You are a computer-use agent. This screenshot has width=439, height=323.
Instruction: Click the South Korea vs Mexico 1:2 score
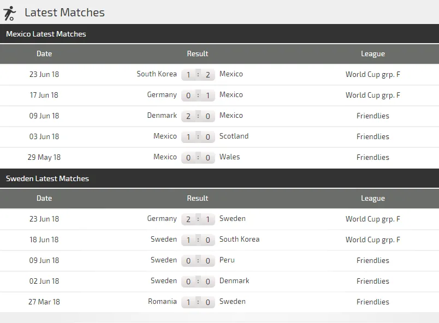(198, 75)
